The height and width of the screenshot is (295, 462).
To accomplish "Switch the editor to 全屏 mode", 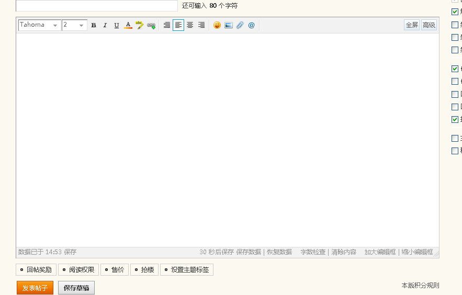I will pyautogui.click(x=412, y=25).
